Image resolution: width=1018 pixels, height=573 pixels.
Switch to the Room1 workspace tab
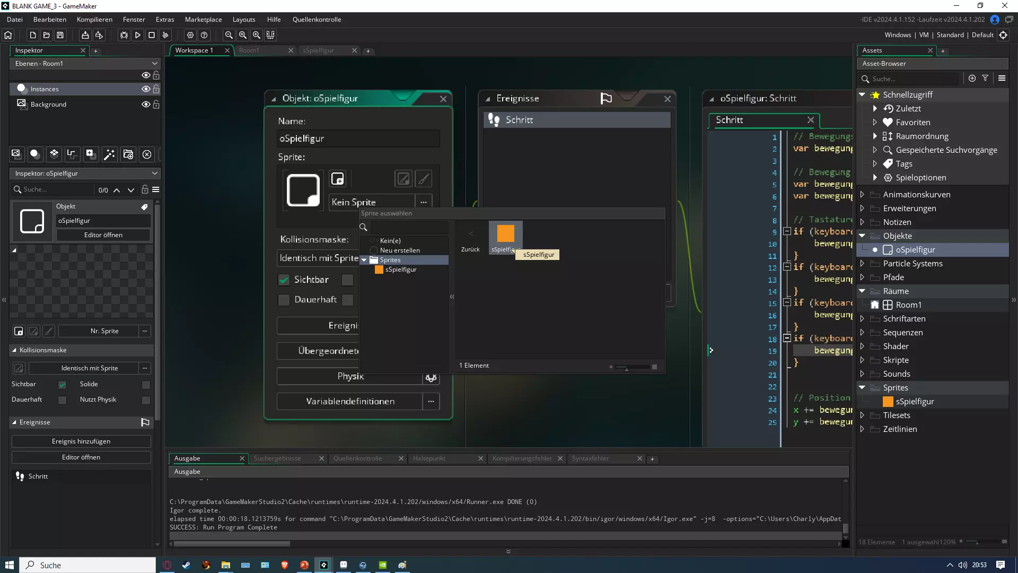pos(249,50)
